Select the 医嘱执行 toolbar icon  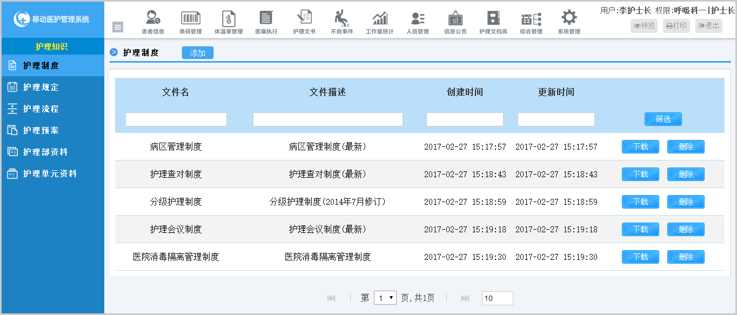point(266,22)
